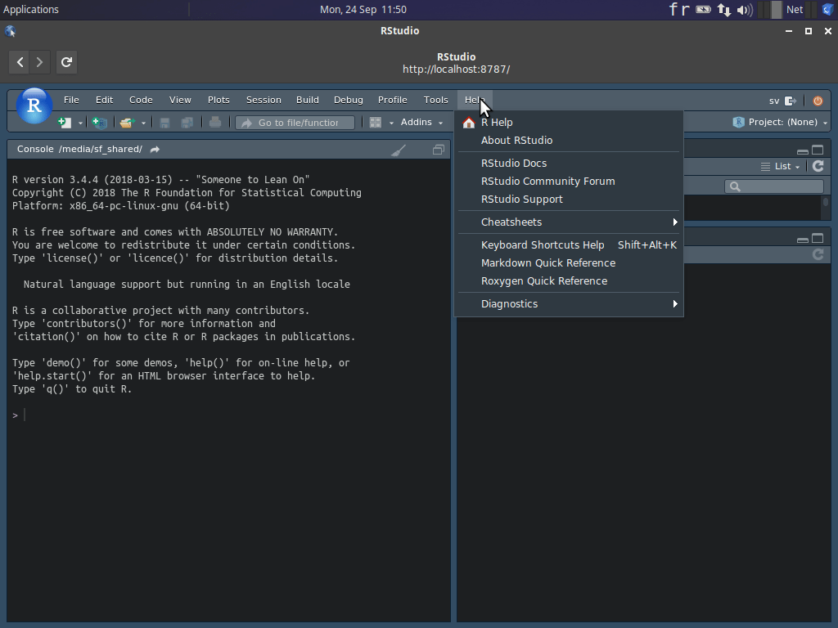Click the environment search field
The image size is (838, 628).
point(774,186)
